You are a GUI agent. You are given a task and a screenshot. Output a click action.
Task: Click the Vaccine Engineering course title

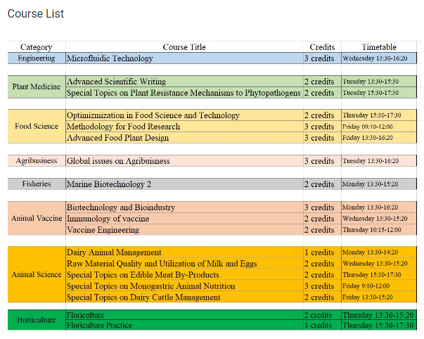[103, 230]
